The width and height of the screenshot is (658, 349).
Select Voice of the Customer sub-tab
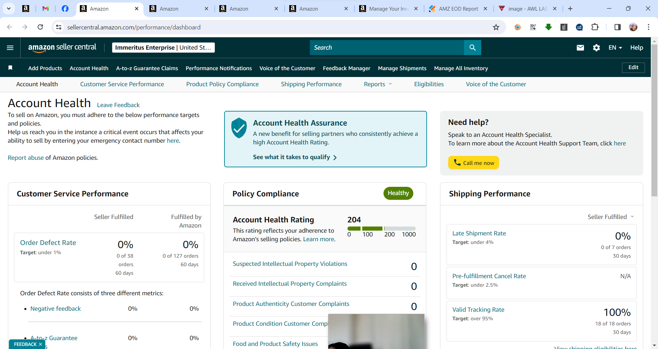(x=496, y=84)
